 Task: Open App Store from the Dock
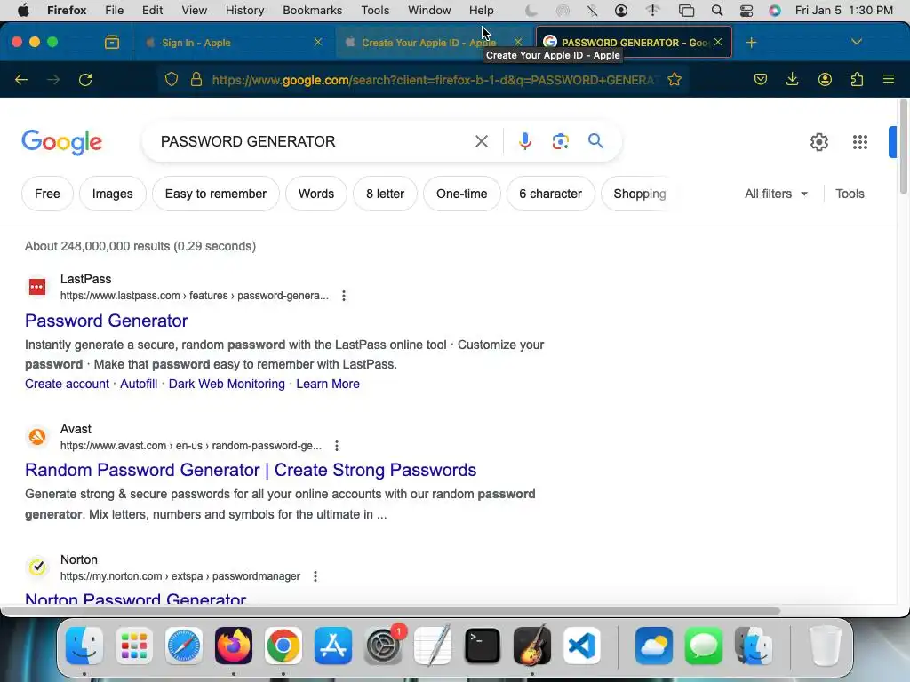click(333, 646)
